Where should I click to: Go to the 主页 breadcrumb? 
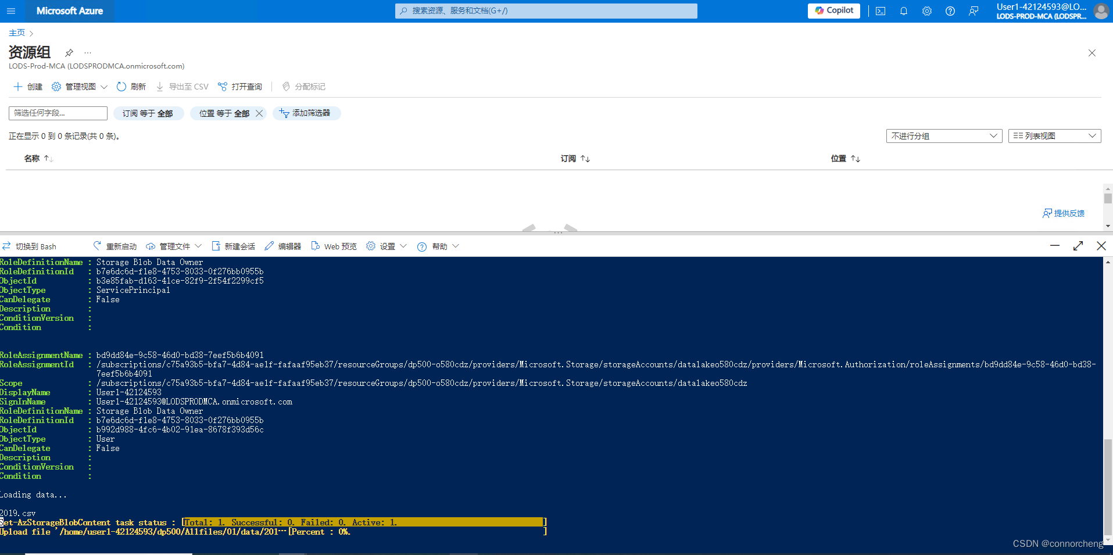tap(17, 33)
